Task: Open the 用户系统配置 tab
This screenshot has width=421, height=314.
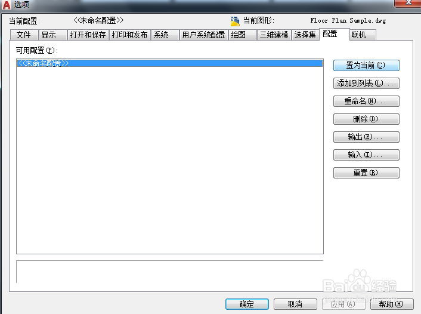Action: coord(204,35)
